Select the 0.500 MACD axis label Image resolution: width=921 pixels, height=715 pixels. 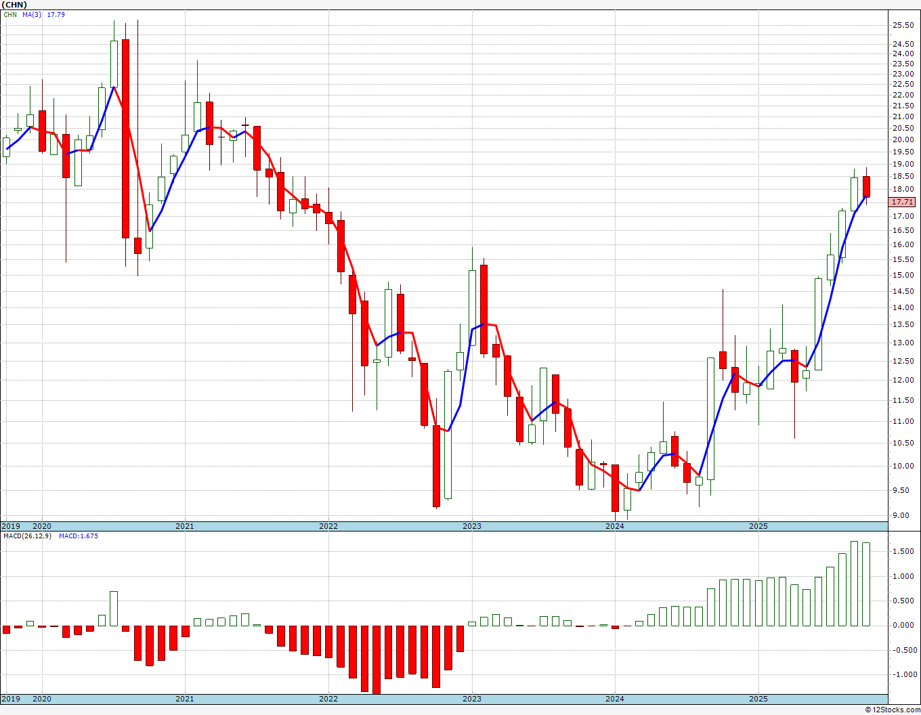tap(902, 601)
